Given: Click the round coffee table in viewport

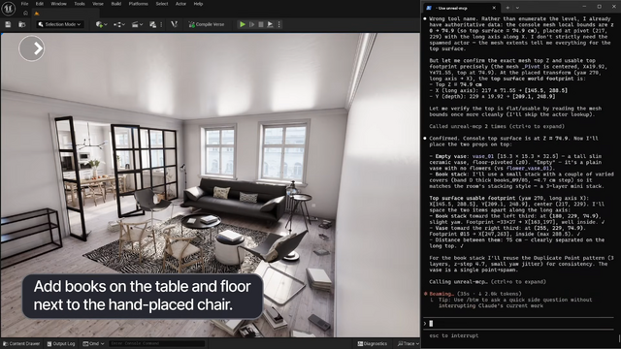Looking at the screenshot, I should (201, 222).
